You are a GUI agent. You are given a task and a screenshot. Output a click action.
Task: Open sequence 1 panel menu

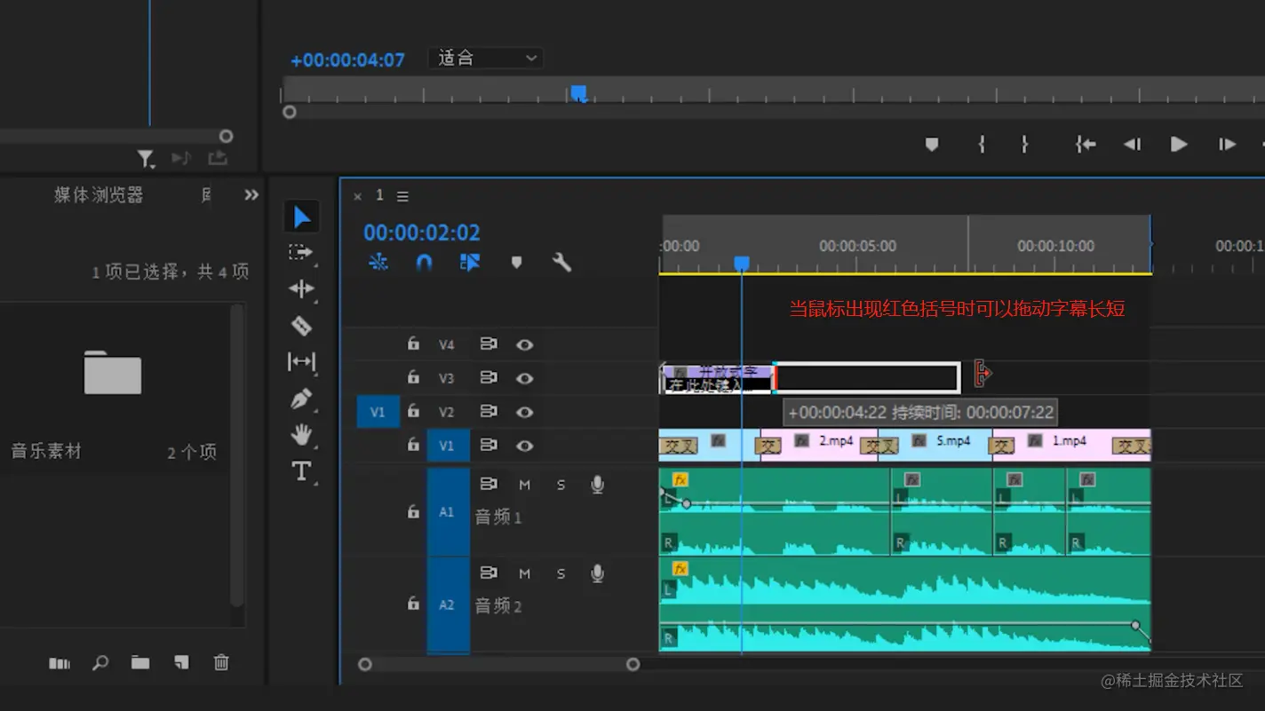coord(402,196)
